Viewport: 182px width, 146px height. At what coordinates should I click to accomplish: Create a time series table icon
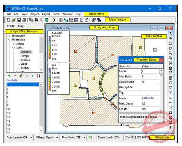point(76,20)
